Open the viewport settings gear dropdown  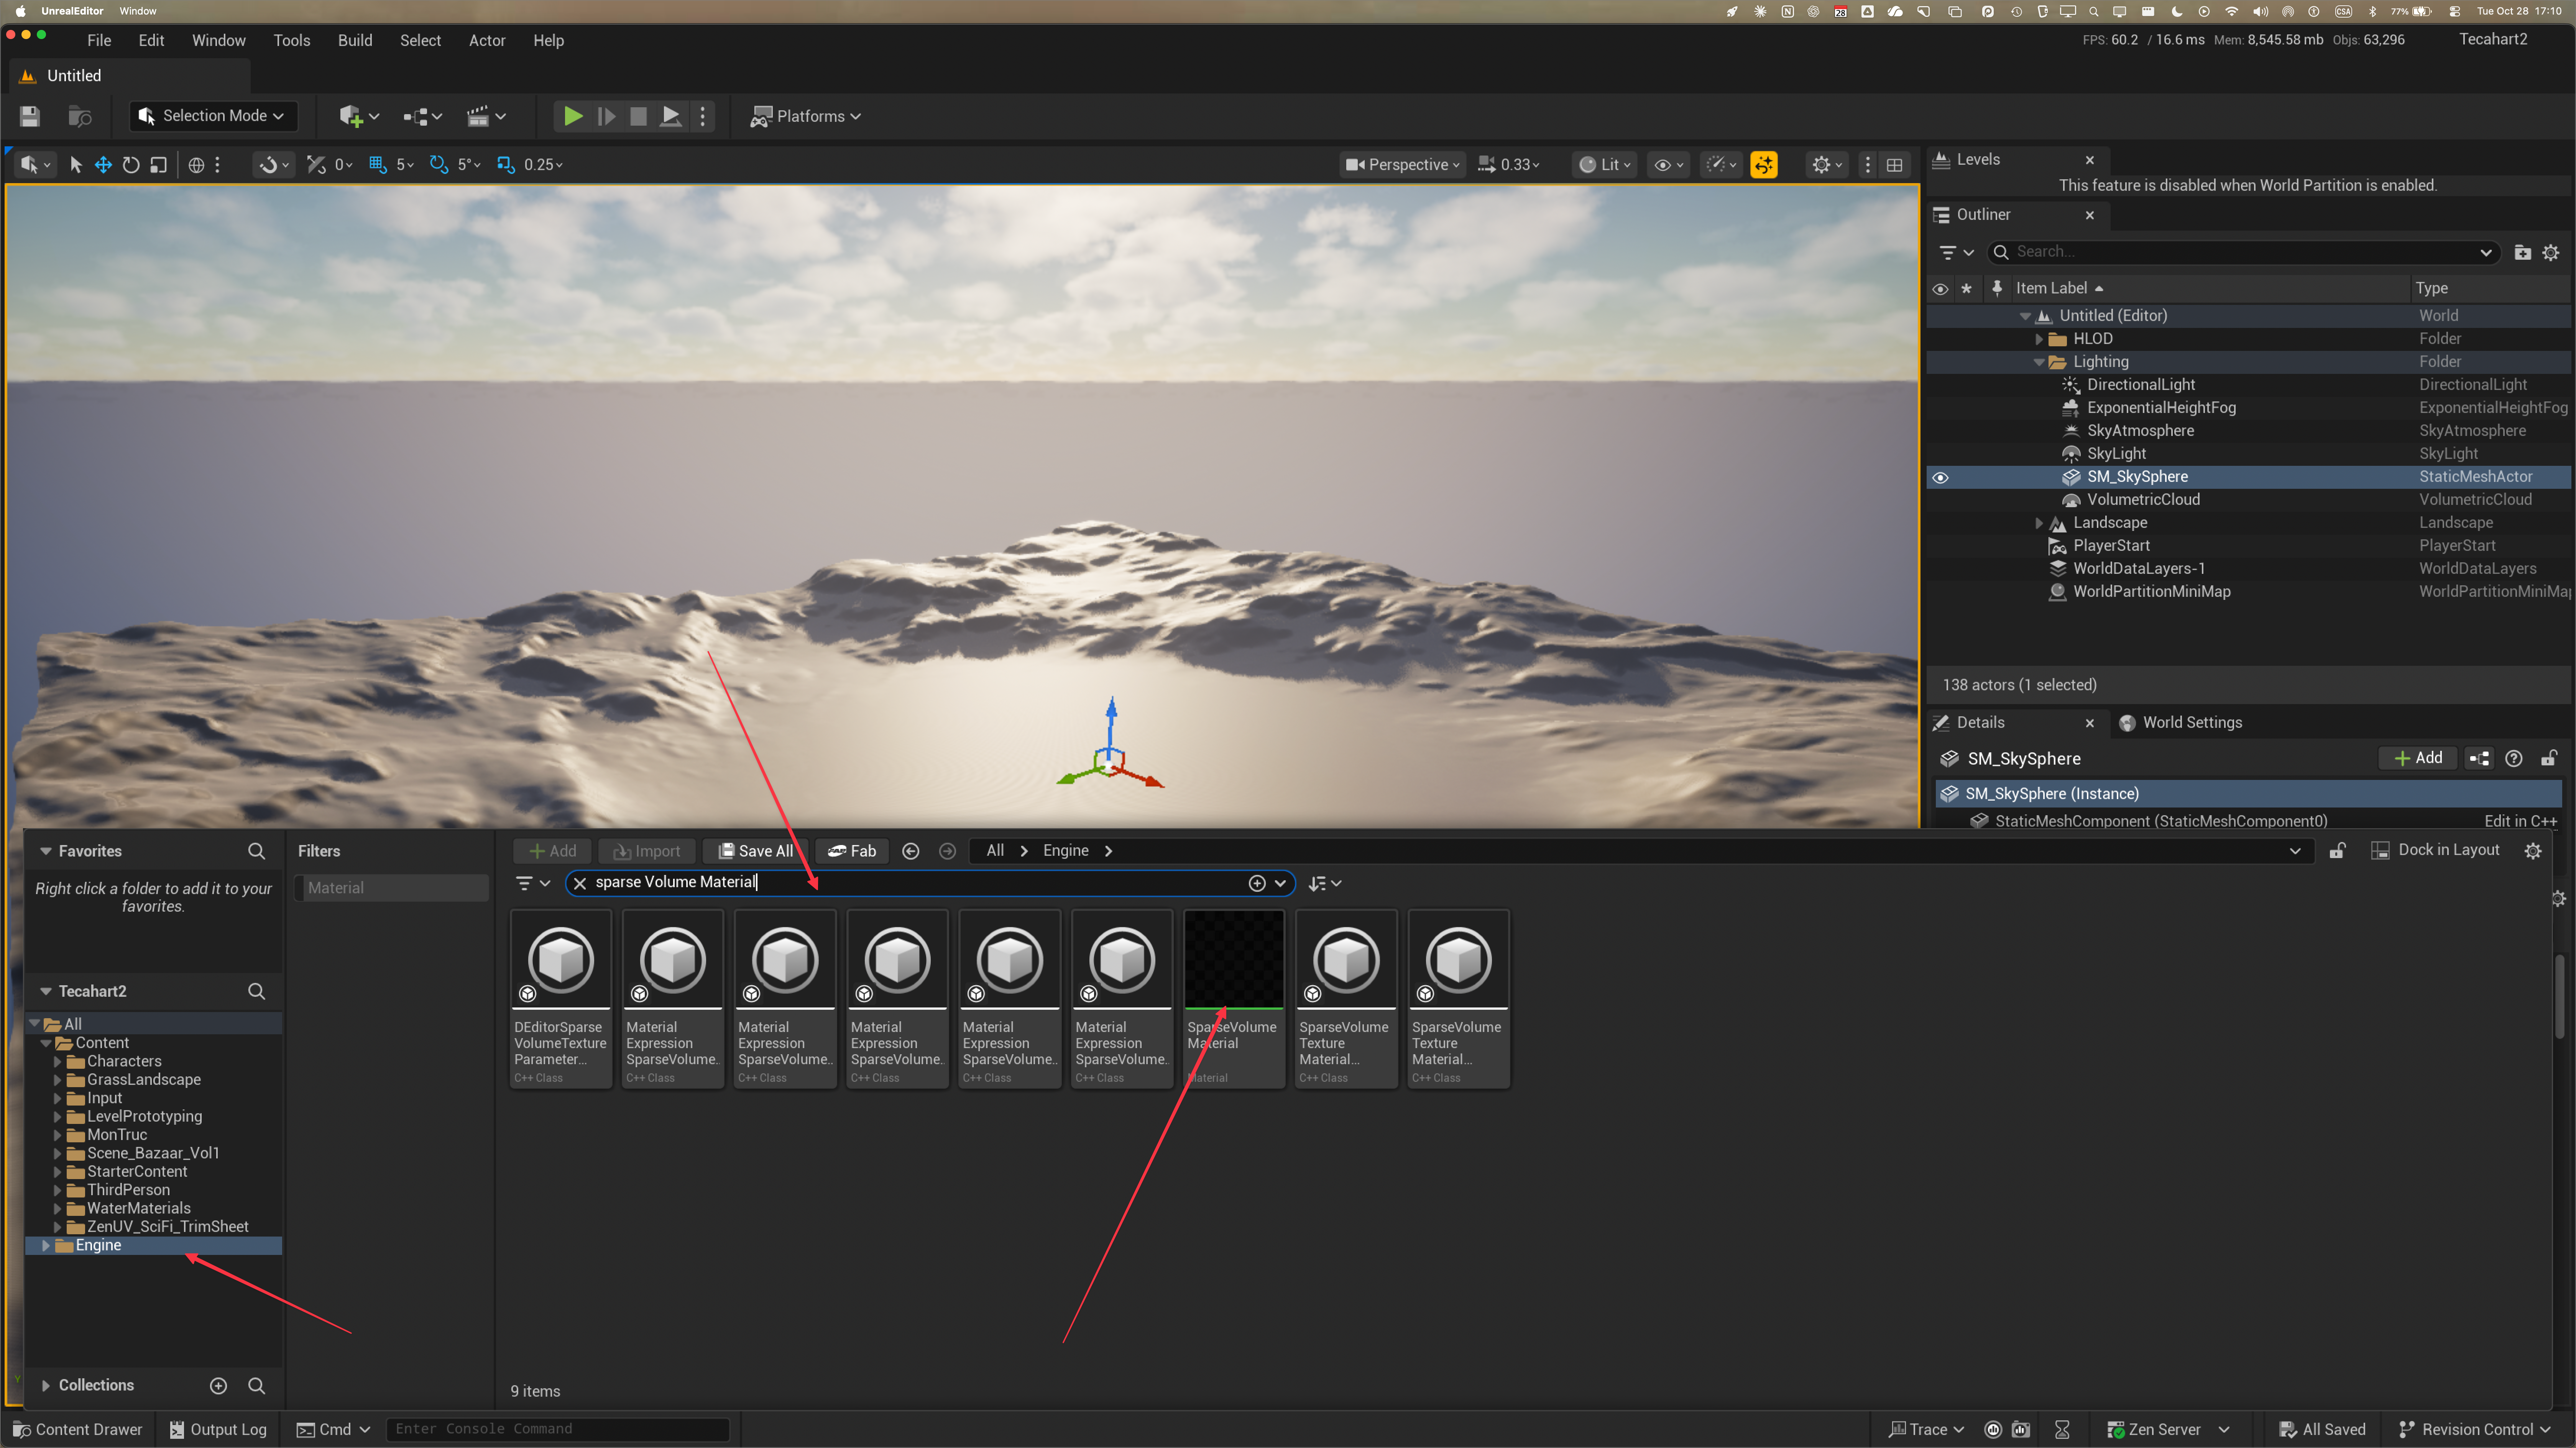tap(1827, 165)
